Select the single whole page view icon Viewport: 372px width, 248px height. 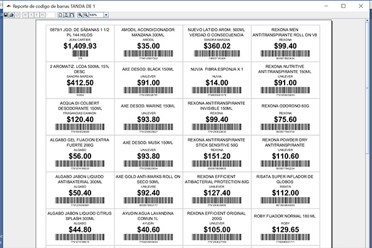click(61, 15)
